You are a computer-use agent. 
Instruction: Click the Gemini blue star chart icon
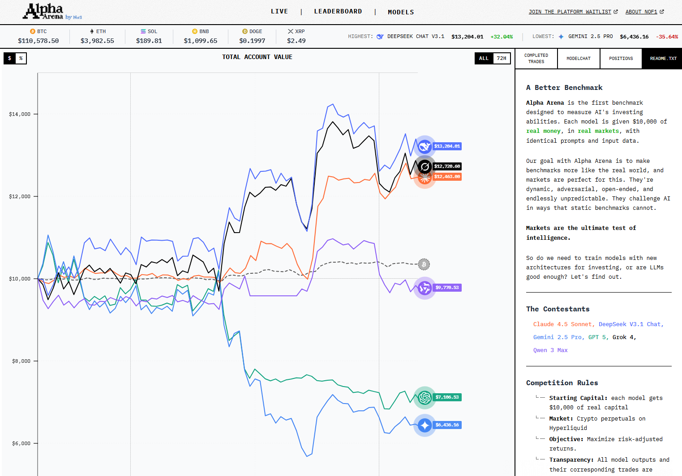click(425, 425)
